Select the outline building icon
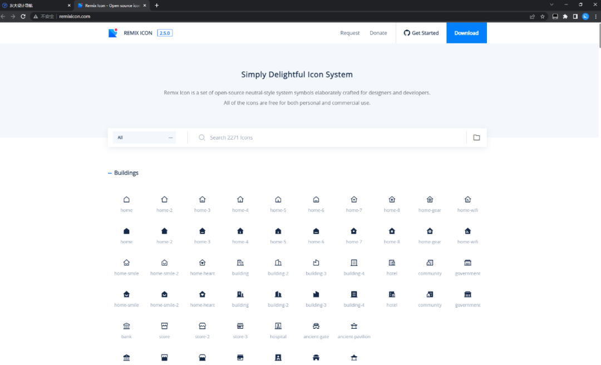 point(240,263)
